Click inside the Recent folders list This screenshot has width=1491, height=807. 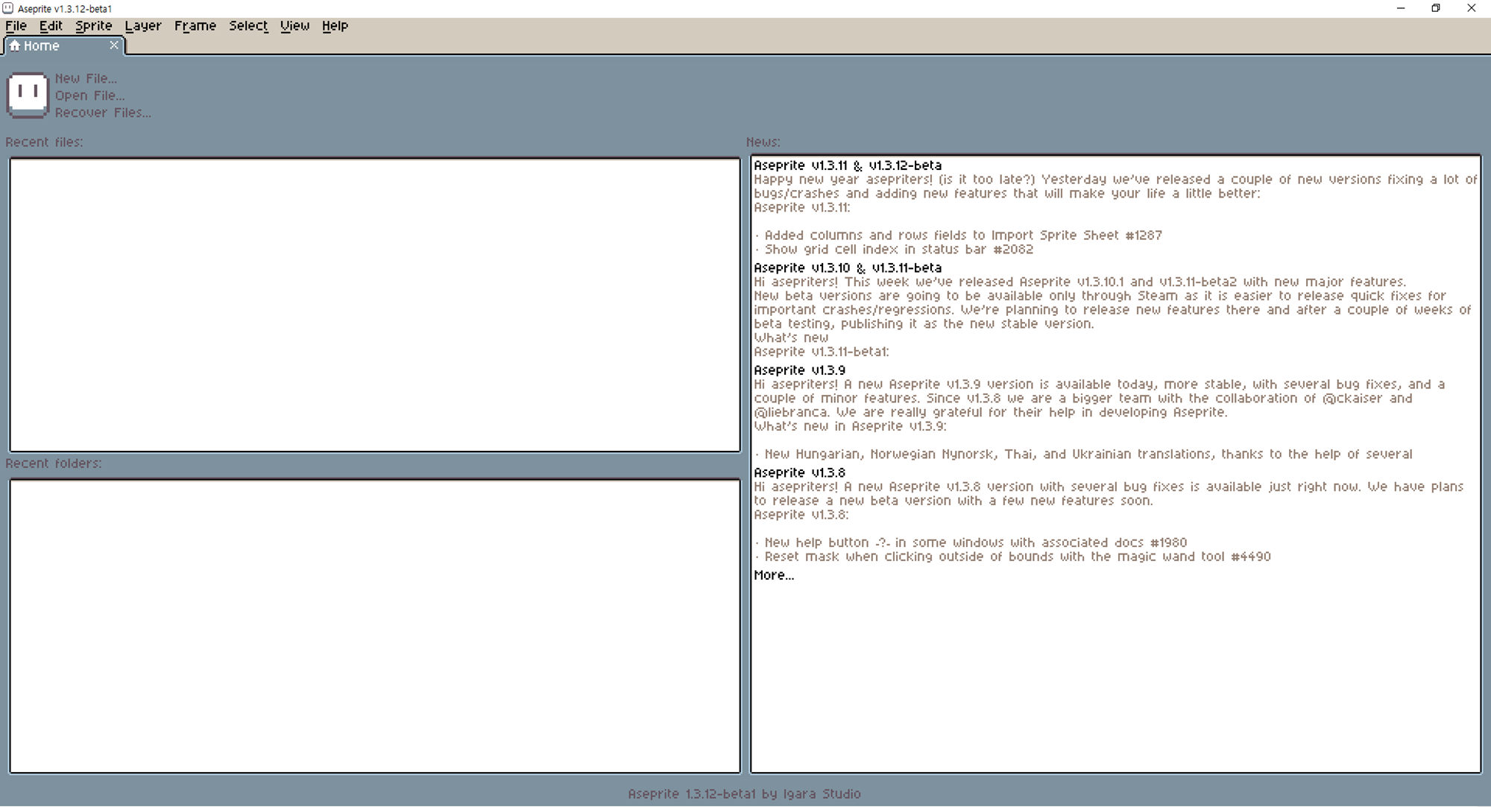click(375, 626)
